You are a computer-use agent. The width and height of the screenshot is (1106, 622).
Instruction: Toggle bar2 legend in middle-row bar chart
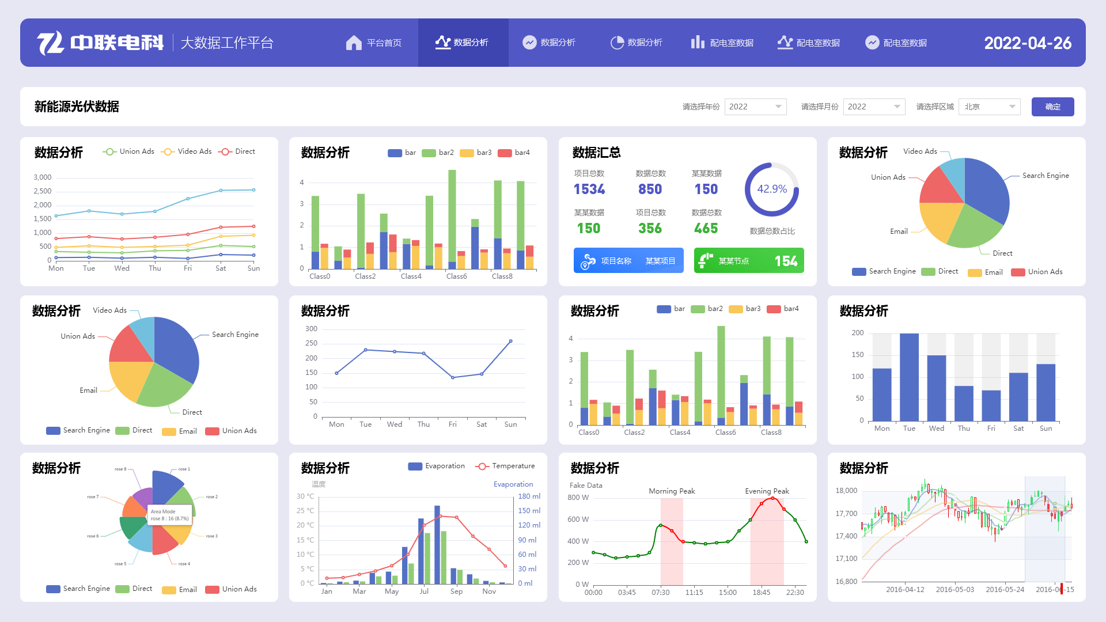(x=706, y=309)
